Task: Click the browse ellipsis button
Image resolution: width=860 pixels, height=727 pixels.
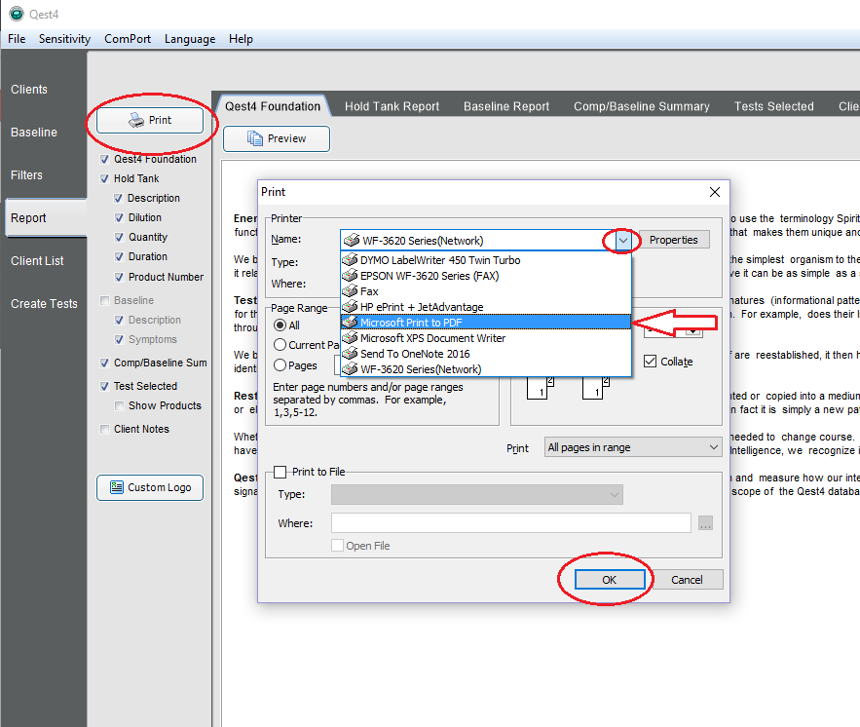Action: pyautogui.click(x=705, y=523)
